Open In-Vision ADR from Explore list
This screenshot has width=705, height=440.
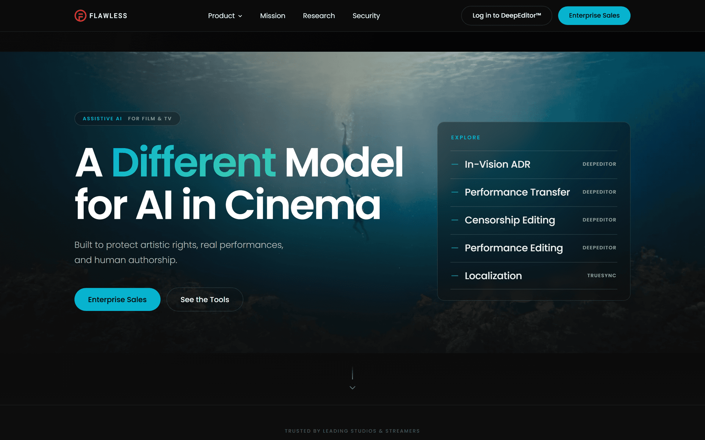pyautogui.click(x=534, y=165)
